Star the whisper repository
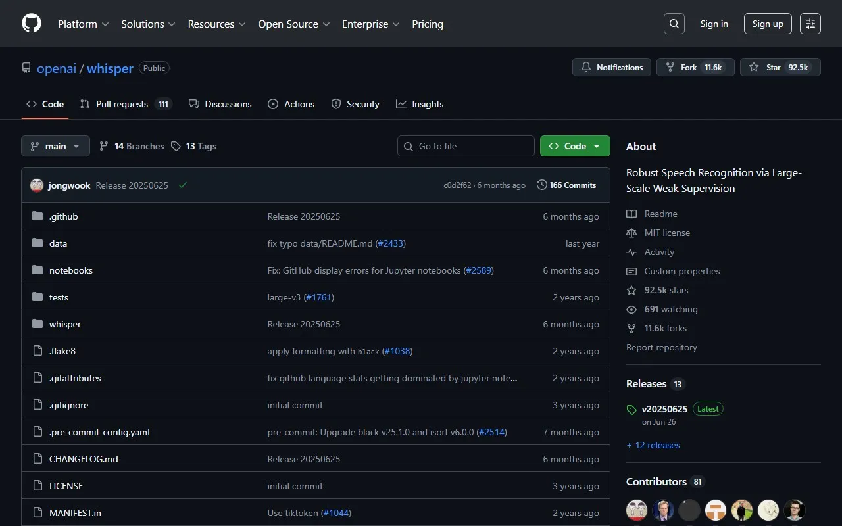Image resolution: width=842 pixels, height=526 pixels. click(x=780, y=68)
